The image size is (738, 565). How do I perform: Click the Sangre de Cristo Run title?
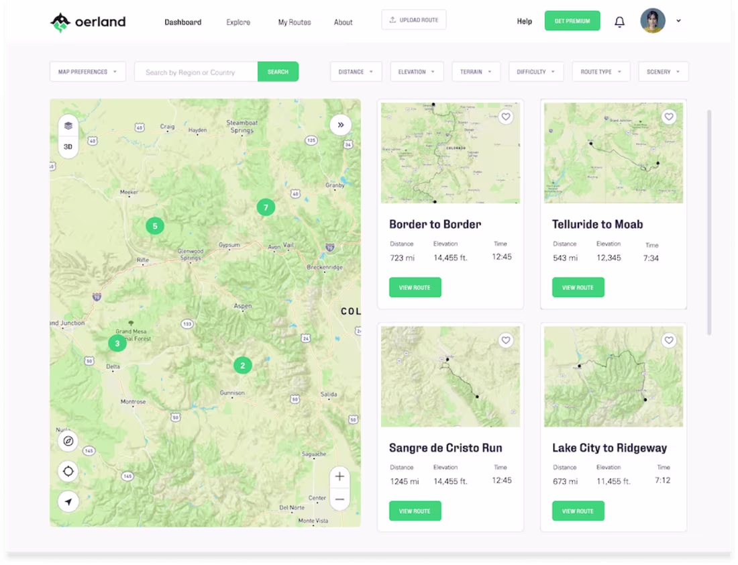[445, 448]
